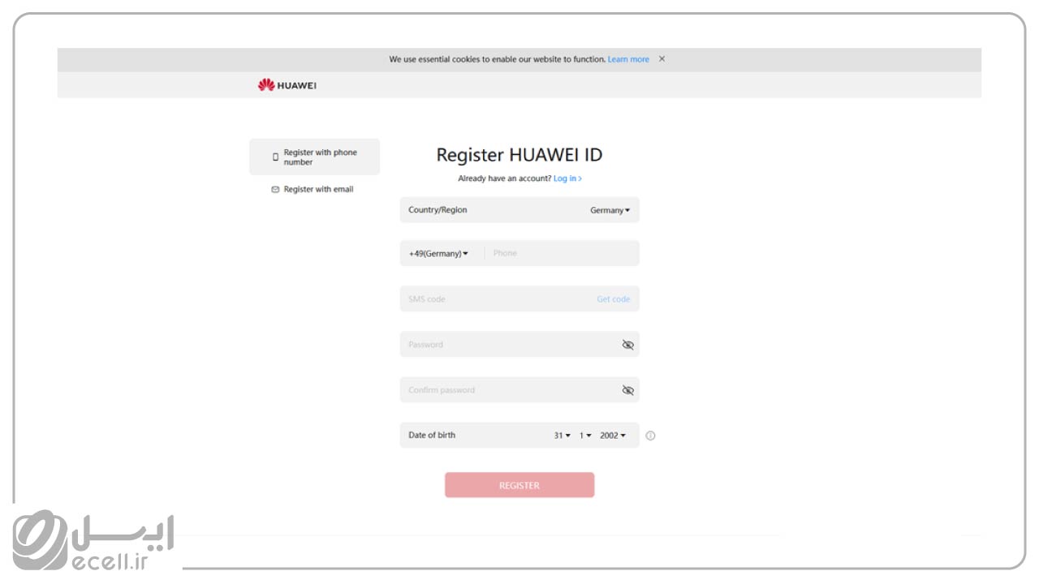Viewport: 1039px width, 584px height.
Task: Click the phone icon beside Register with phone number
Action: click(x=275, y=157)
